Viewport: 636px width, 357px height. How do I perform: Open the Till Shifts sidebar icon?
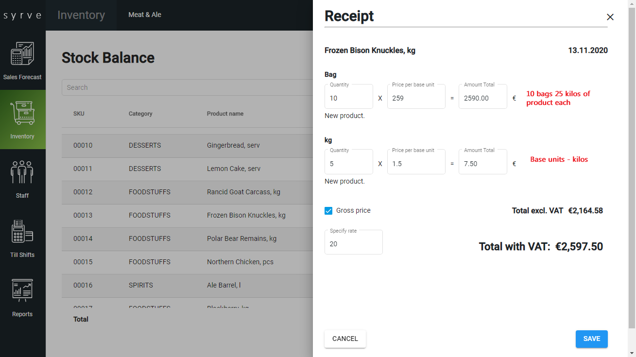[x=22, y=238]
